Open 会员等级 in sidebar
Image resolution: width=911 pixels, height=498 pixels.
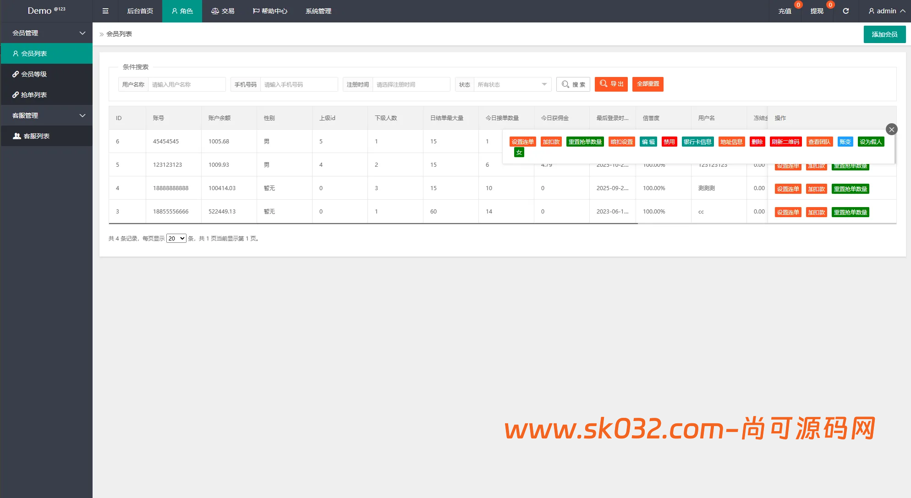pos(34,74)
